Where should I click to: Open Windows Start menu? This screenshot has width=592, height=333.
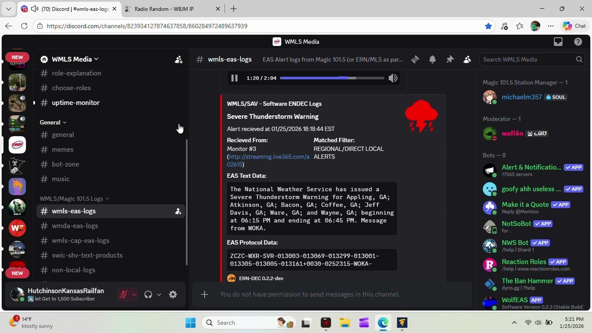point(190,323)
